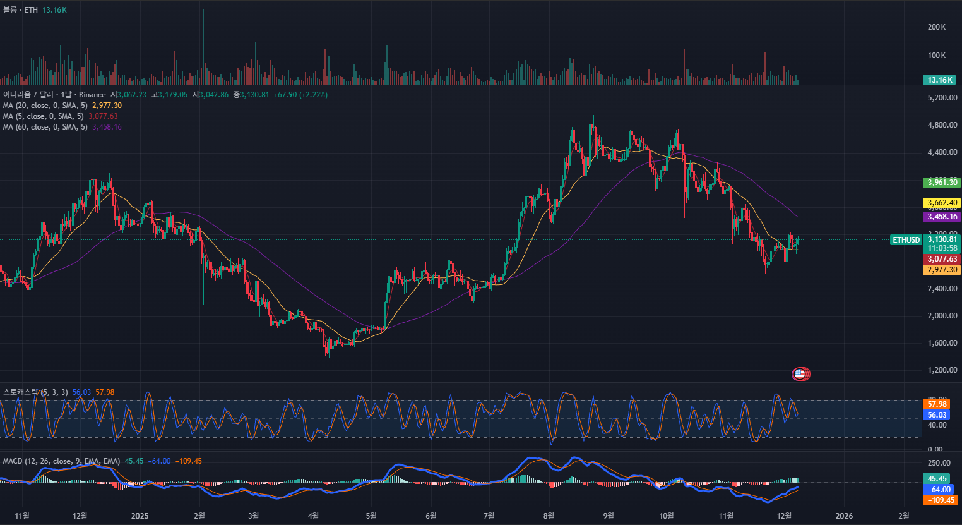
Task: Click the high value 고3,179.05 in legend
Action: click(169, 95)
